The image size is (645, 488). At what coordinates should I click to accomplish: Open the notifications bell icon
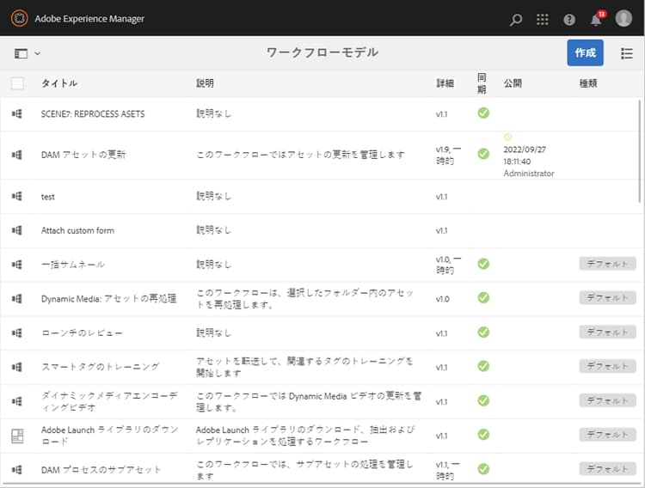[597, 19]
